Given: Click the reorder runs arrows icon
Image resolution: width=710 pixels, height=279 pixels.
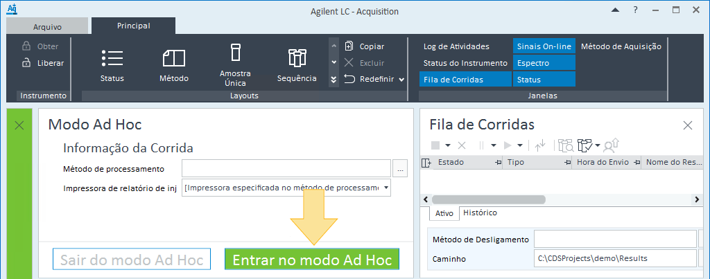Looking at the screenshot, I should click(x=539, y=145).
